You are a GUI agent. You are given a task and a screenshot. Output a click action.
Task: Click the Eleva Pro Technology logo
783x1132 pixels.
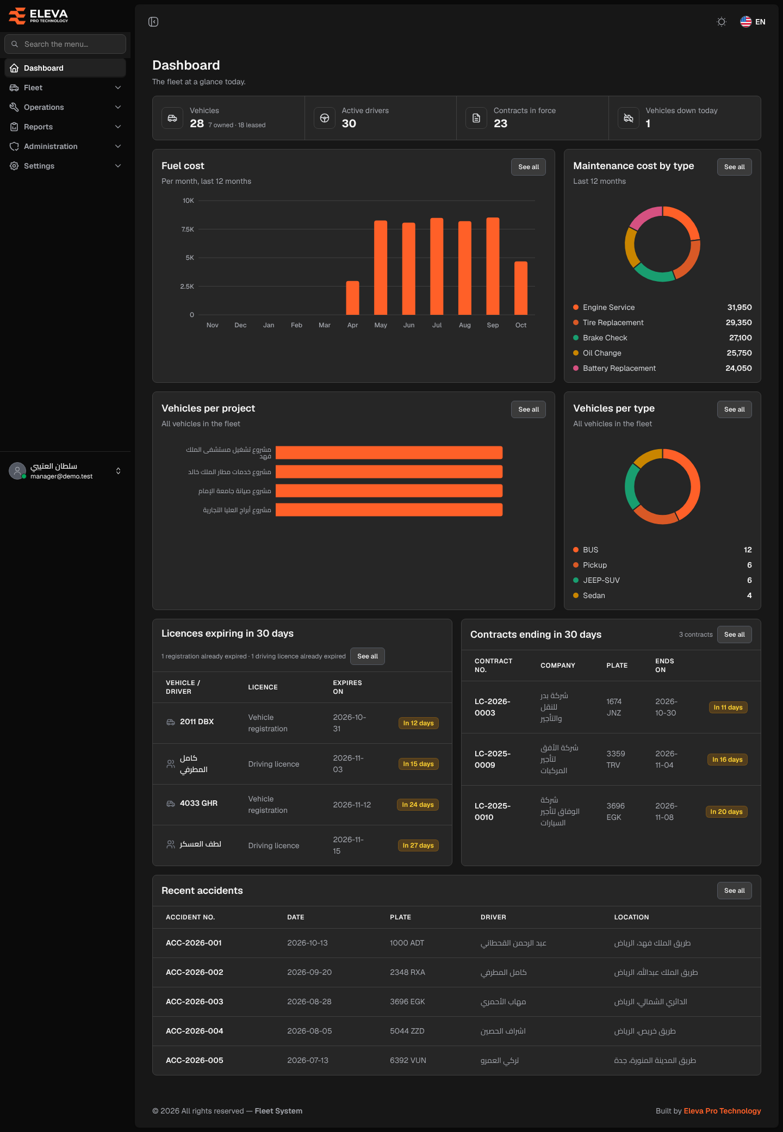point(39,16)
